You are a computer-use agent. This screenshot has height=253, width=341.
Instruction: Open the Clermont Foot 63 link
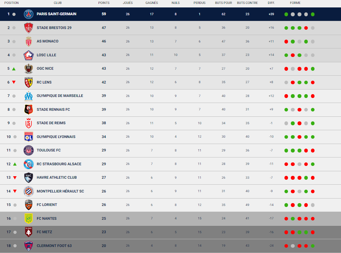(x=54, y=246)
